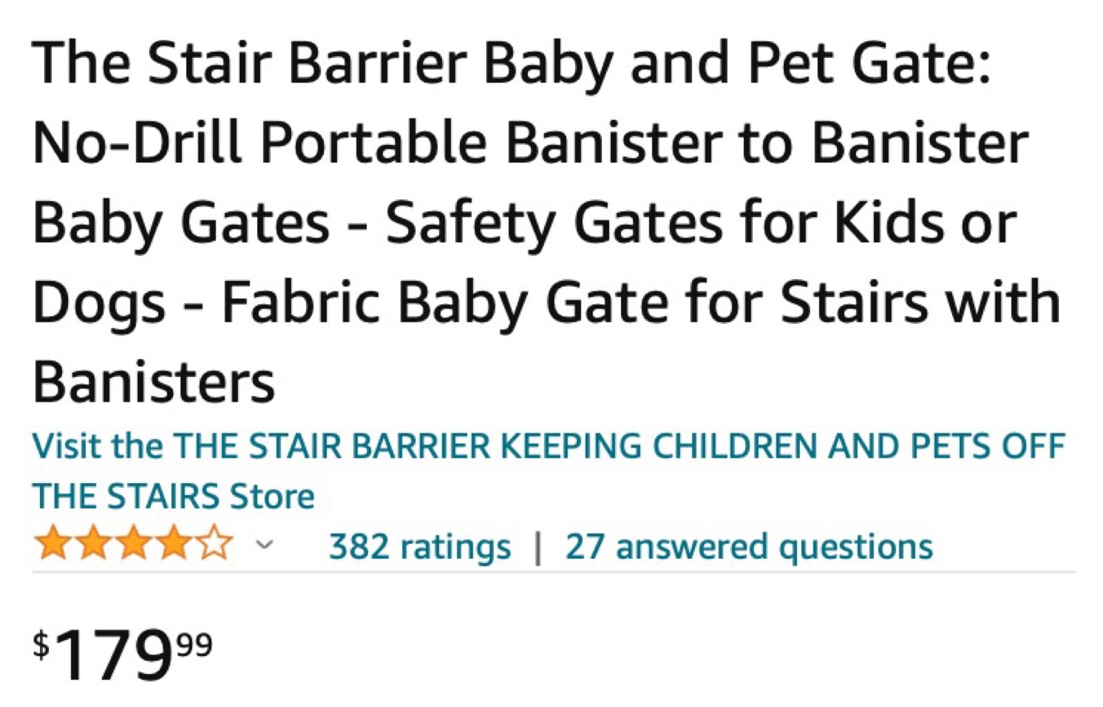The width and height of the screenshot is (1103, 707).
Task: Open the 382 ratings link
Action: (420, 547)
